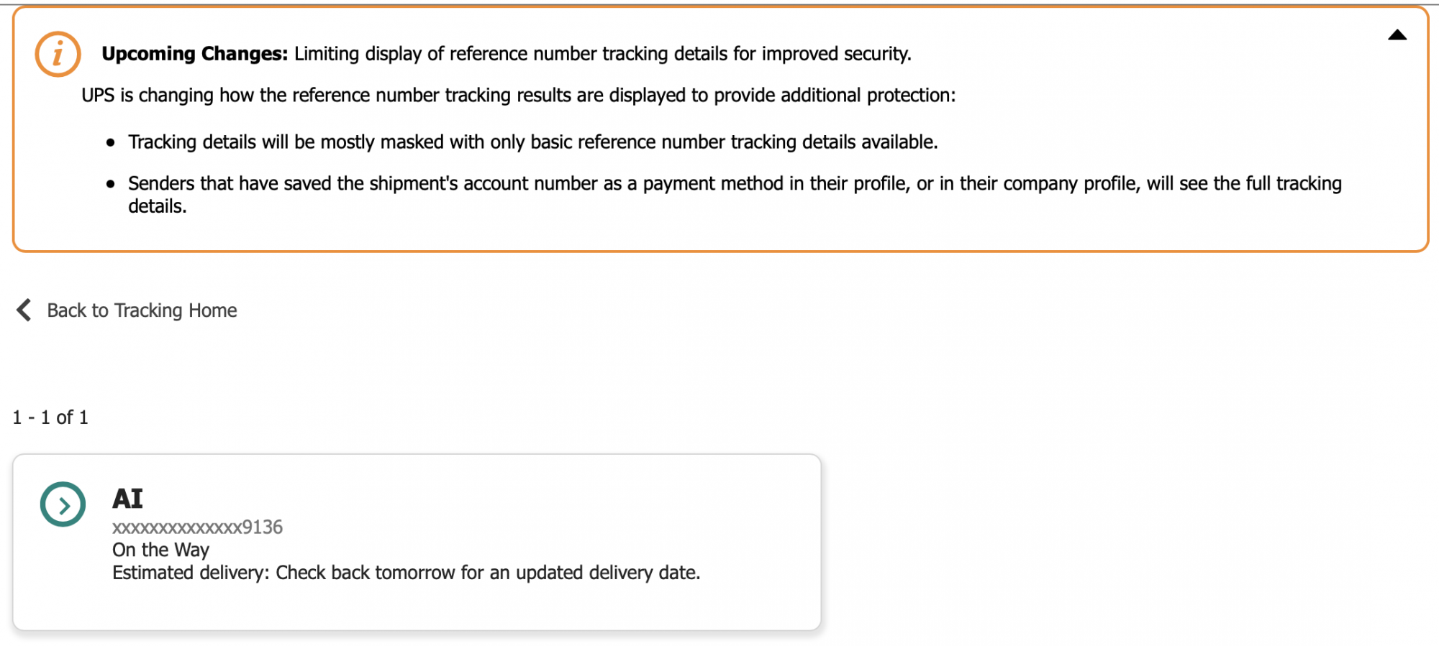This screenshot has height=646, width=1439.
Task: Click the green circled arrow on the AI shipment
Action: [63, 504]
